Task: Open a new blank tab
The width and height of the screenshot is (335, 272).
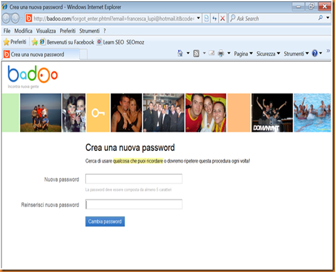Action: (83, 55)
